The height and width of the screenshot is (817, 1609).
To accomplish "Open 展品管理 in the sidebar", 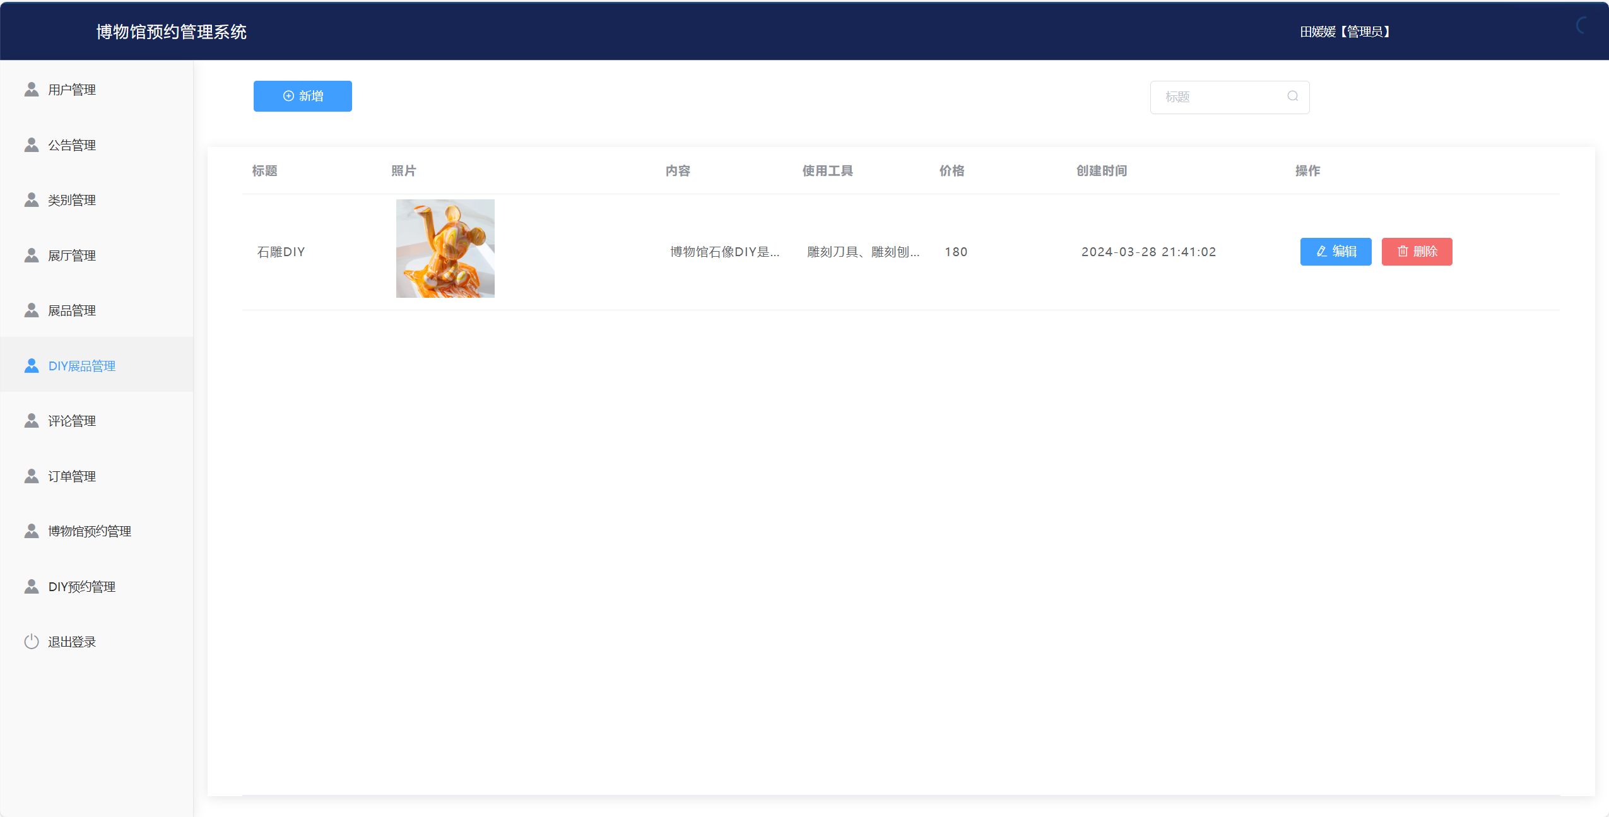I will click(x=72, y=310).
